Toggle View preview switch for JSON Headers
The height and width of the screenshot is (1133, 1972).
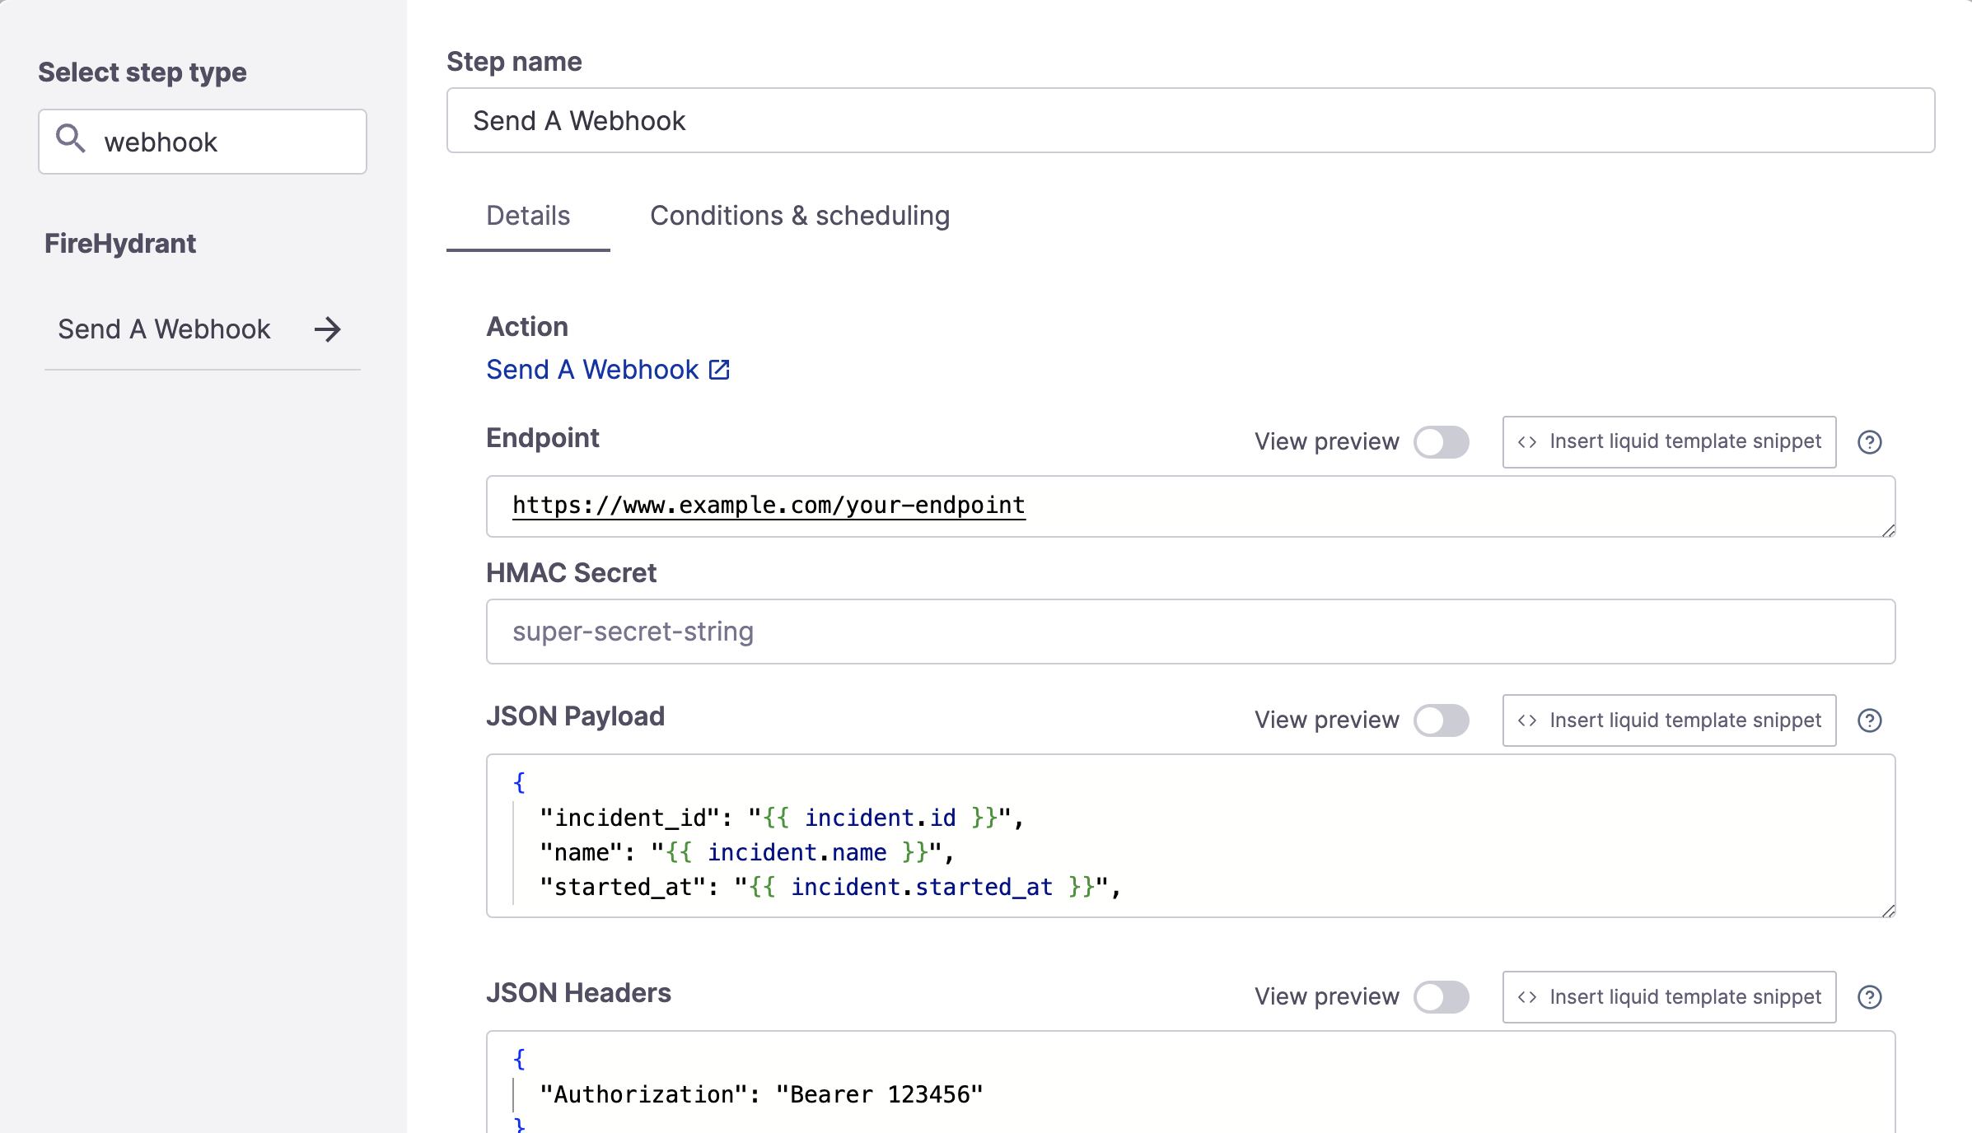pos(1442,996)
